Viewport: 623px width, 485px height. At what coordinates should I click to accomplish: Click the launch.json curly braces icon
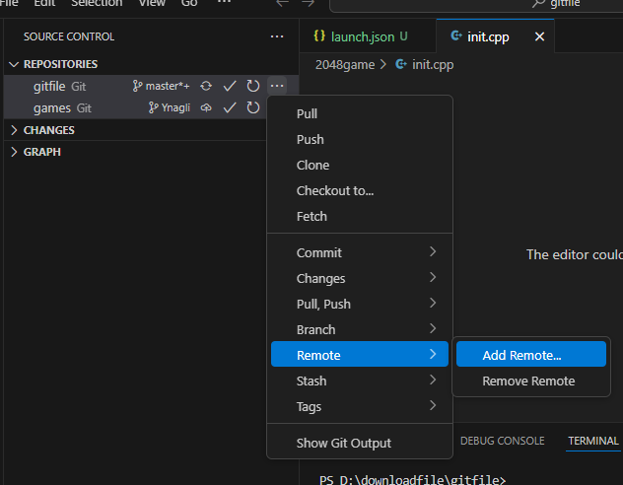pyautogui.click(x=319, y=36)
